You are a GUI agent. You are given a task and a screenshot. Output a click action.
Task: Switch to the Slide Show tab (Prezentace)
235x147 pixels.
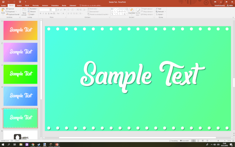click(x=55, y=5)
